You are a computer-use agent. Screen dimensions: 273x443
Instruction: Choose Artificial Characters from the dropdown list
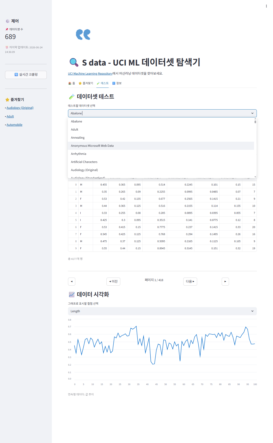tap(161, 162)
